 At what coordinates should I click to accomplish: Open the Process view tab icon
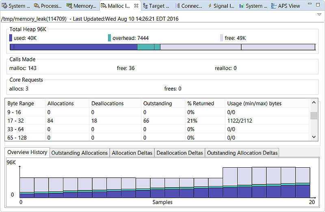click(x=37, y=6)
